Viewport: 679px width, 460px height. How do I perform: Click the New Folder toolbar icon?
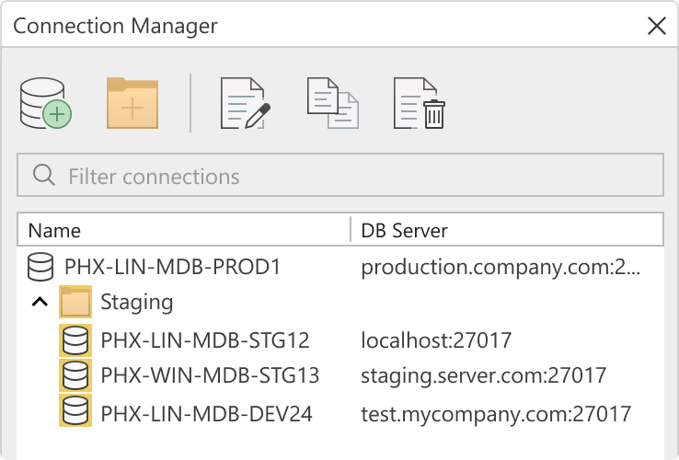(133, 103)
